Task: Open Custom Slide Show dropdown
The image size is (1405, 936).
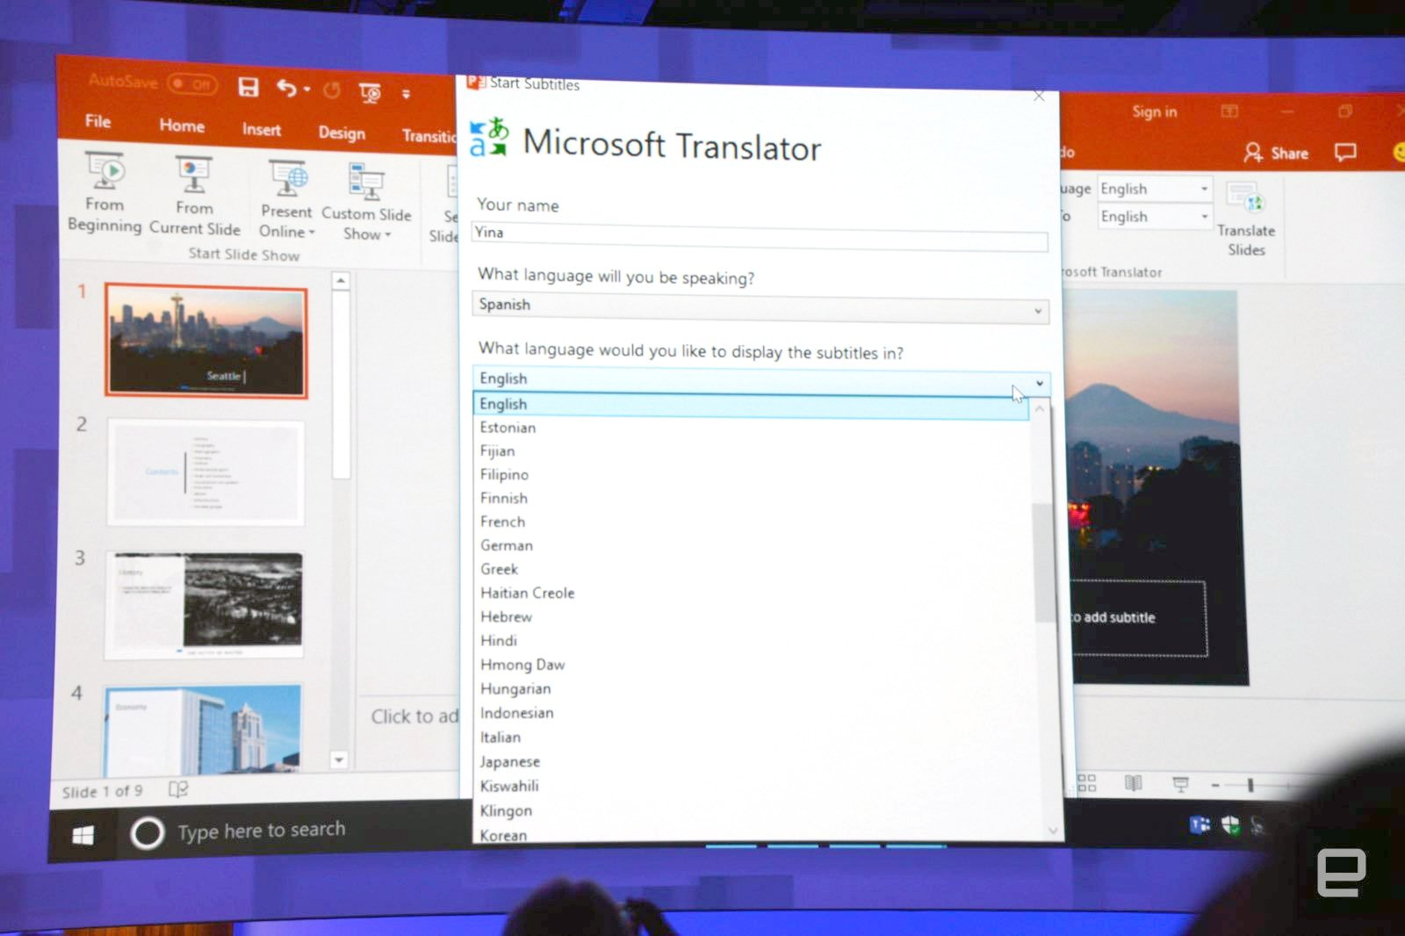Action: (x=366, y=203)
